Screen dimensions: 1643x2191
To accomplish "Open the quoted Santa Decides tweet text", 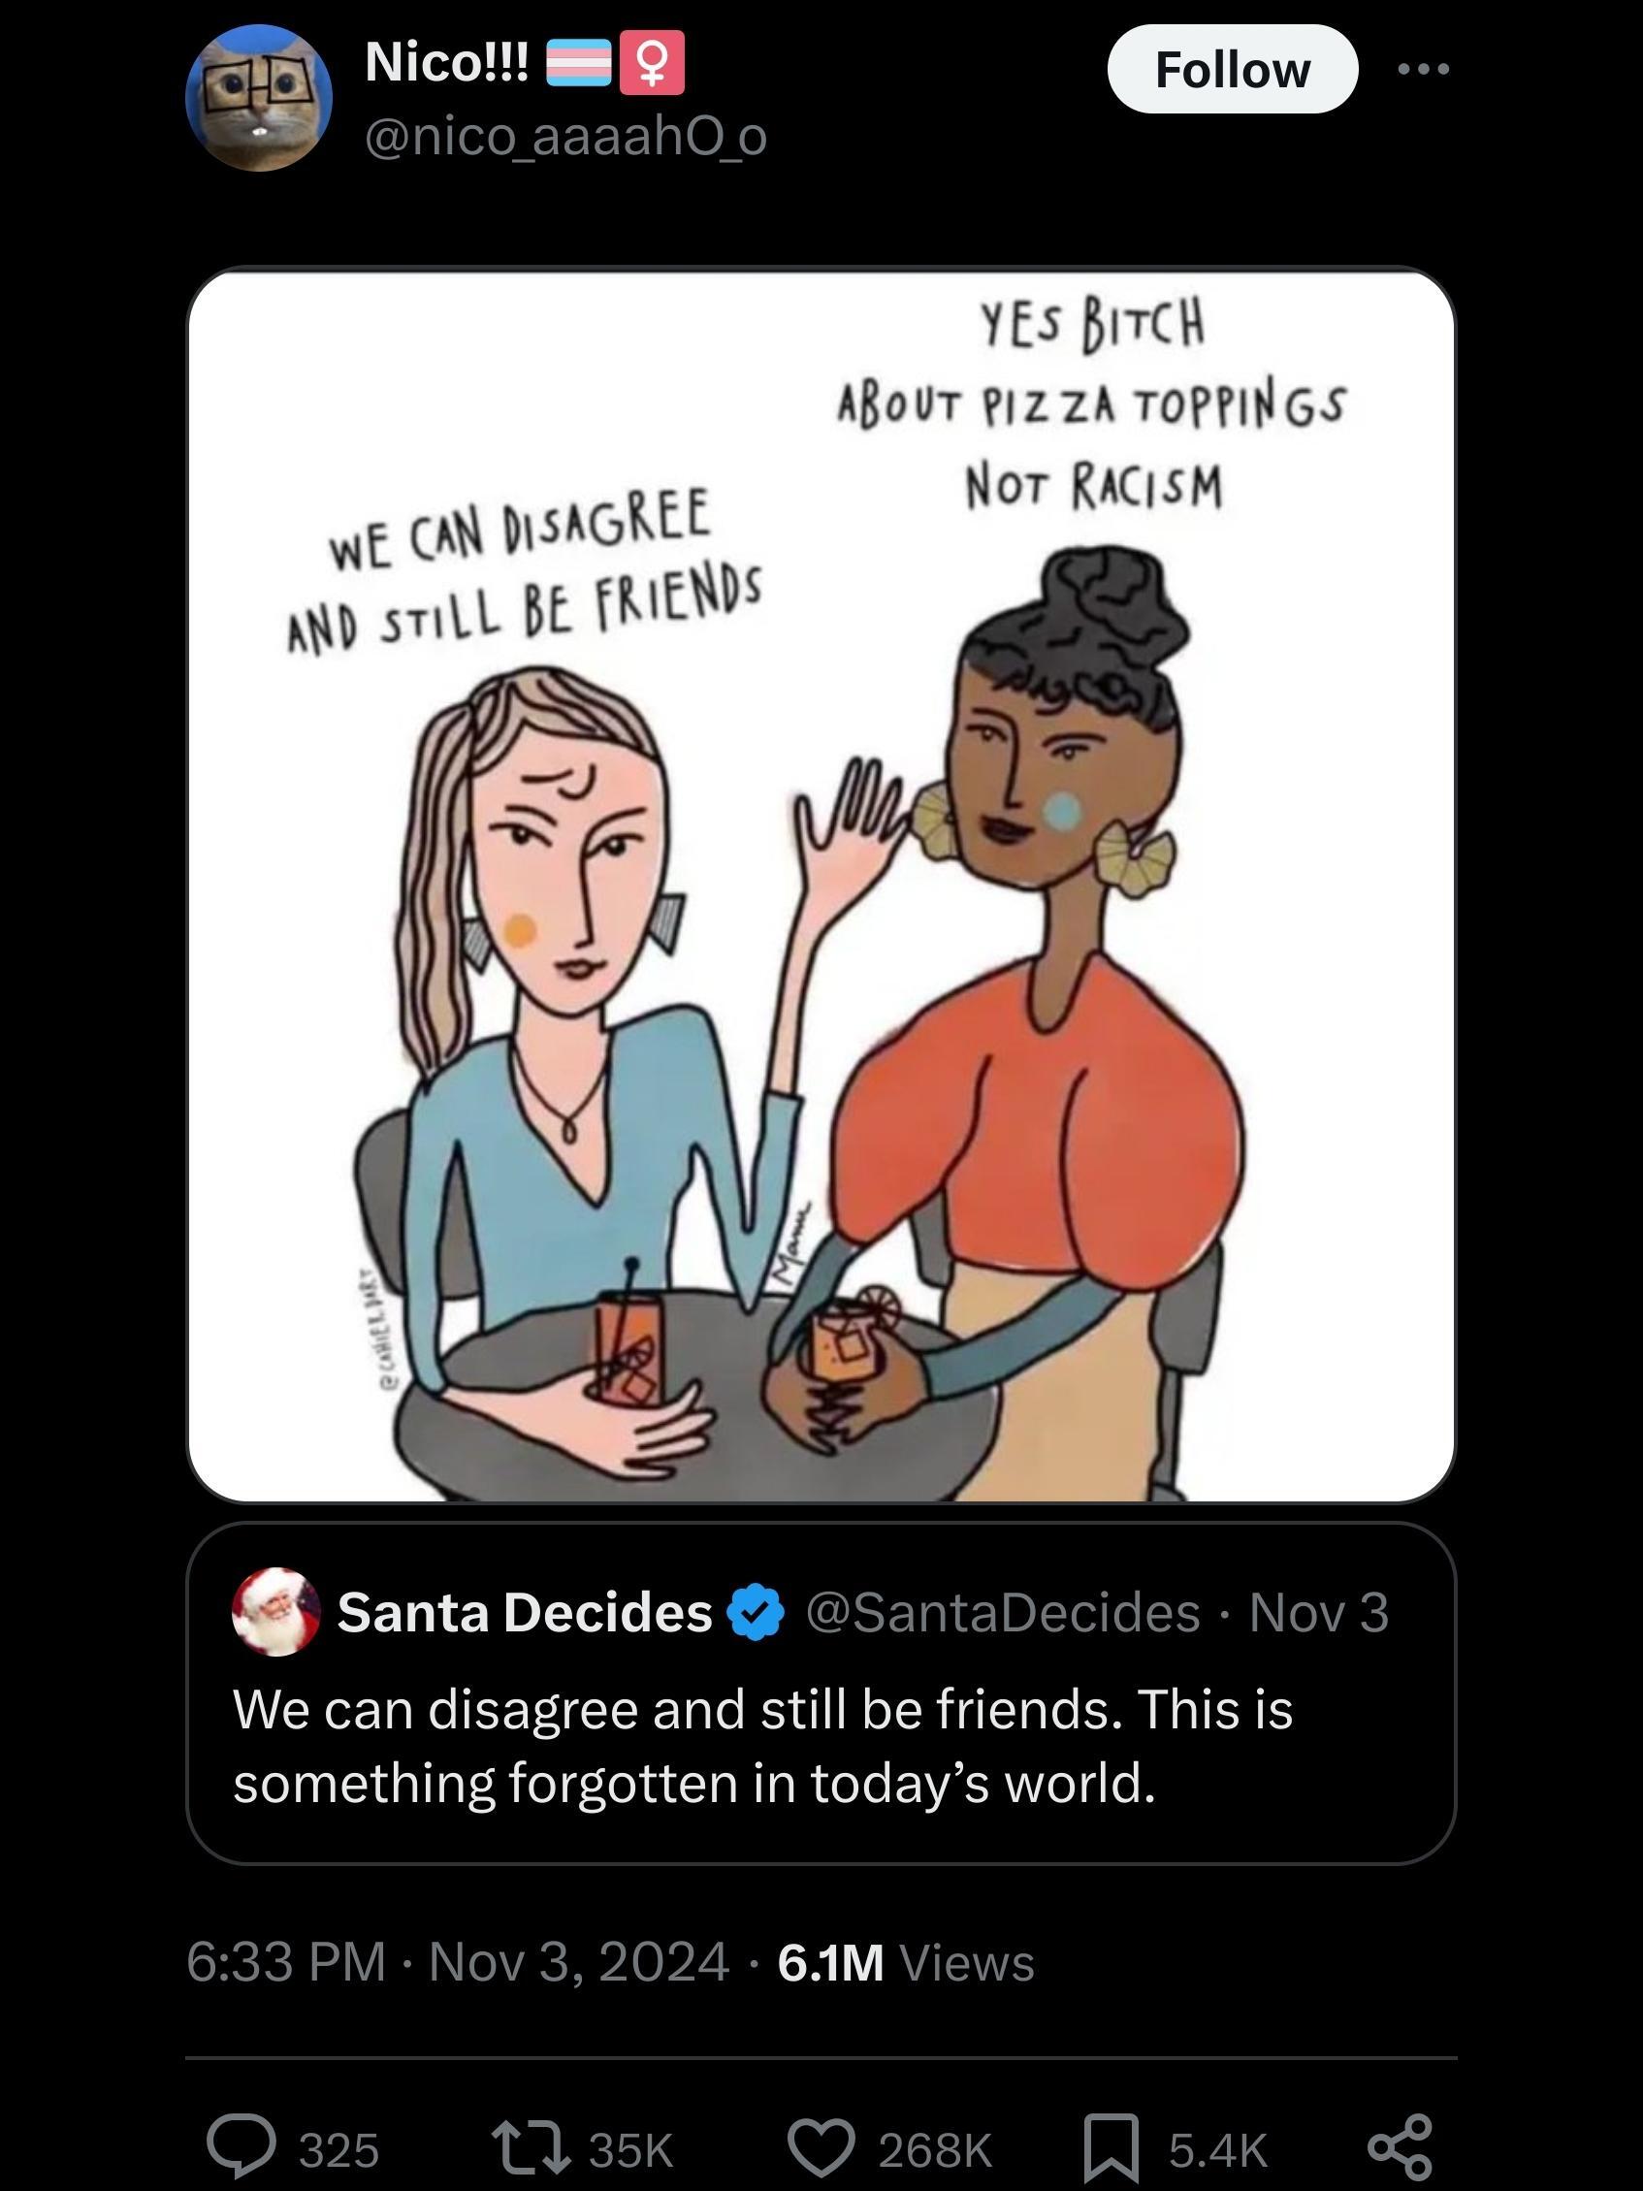I will coord(762,1745).
